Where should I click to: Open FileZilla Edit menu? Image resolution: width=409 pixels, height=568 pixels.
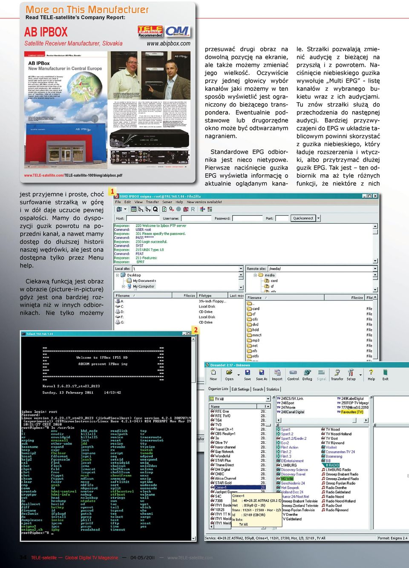(127, 202)
